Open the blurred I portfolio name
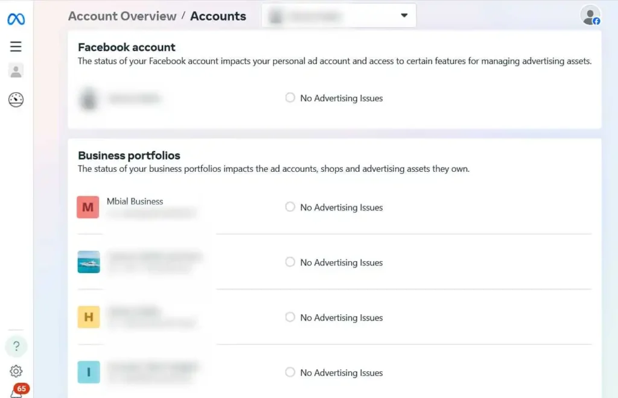 [x=153, y=367]
